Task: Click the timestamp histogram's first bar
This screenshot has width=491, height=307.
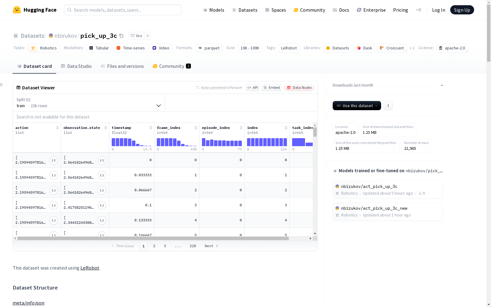Action: point(114,142)
